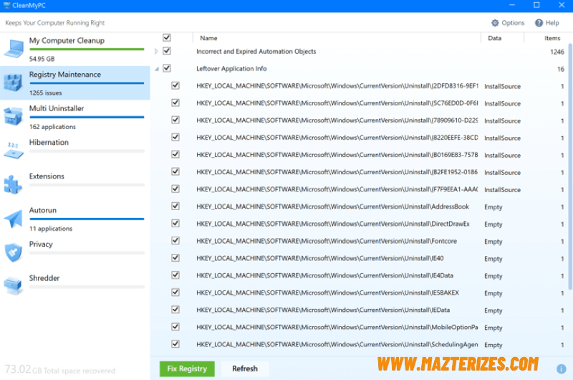Click the '11 applications' label
This screenshot has width=573, height=380.
[x=51, y=229]
